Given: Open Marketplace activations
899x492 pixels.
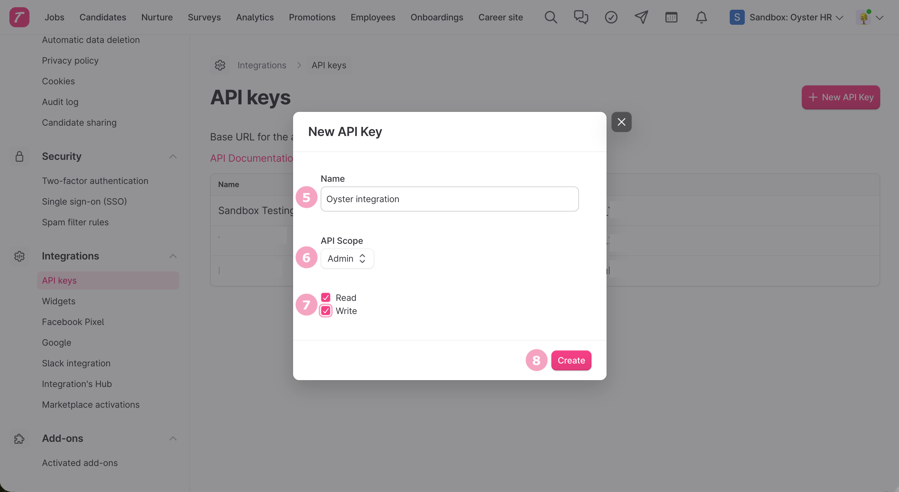Looking at the screenshot, I should click(x=91, y=405).
